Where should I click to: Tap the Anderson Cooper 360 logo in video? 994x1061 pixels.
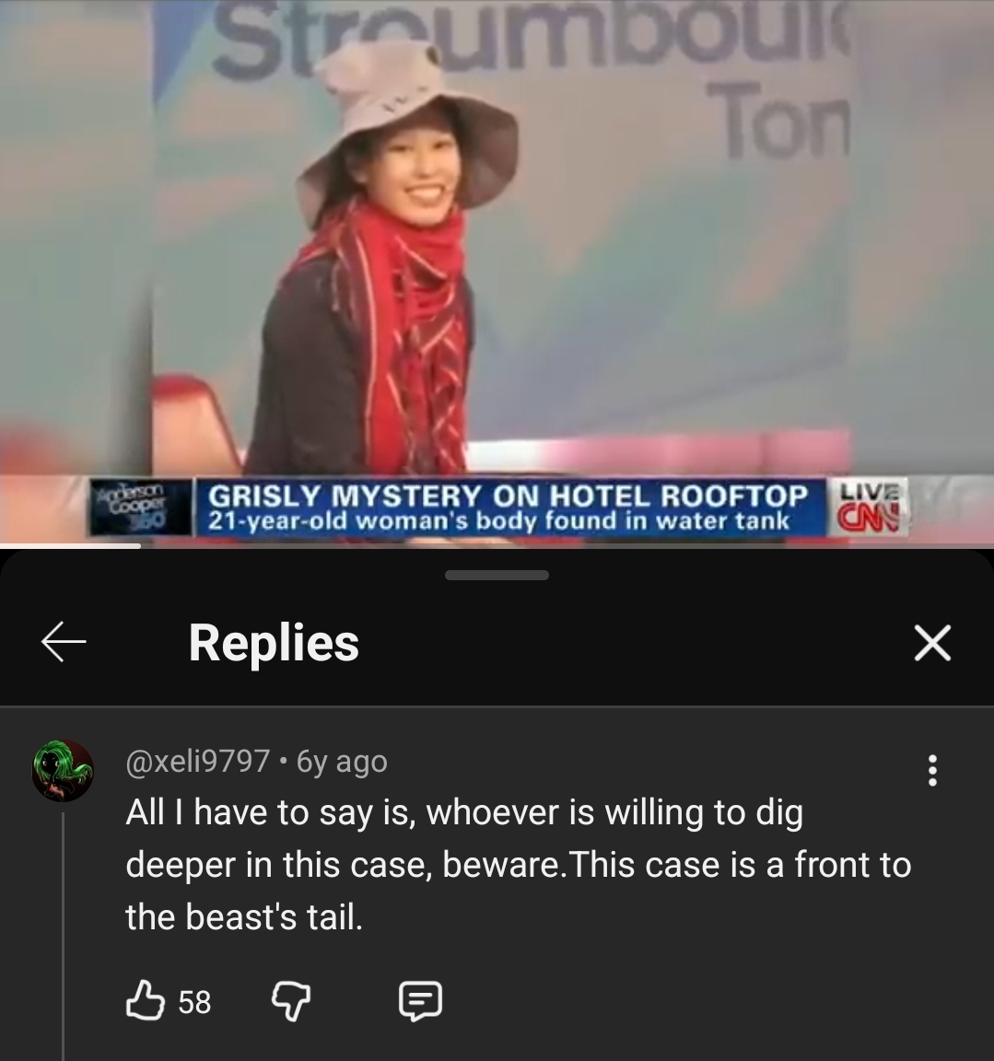[x=140, y=507]
